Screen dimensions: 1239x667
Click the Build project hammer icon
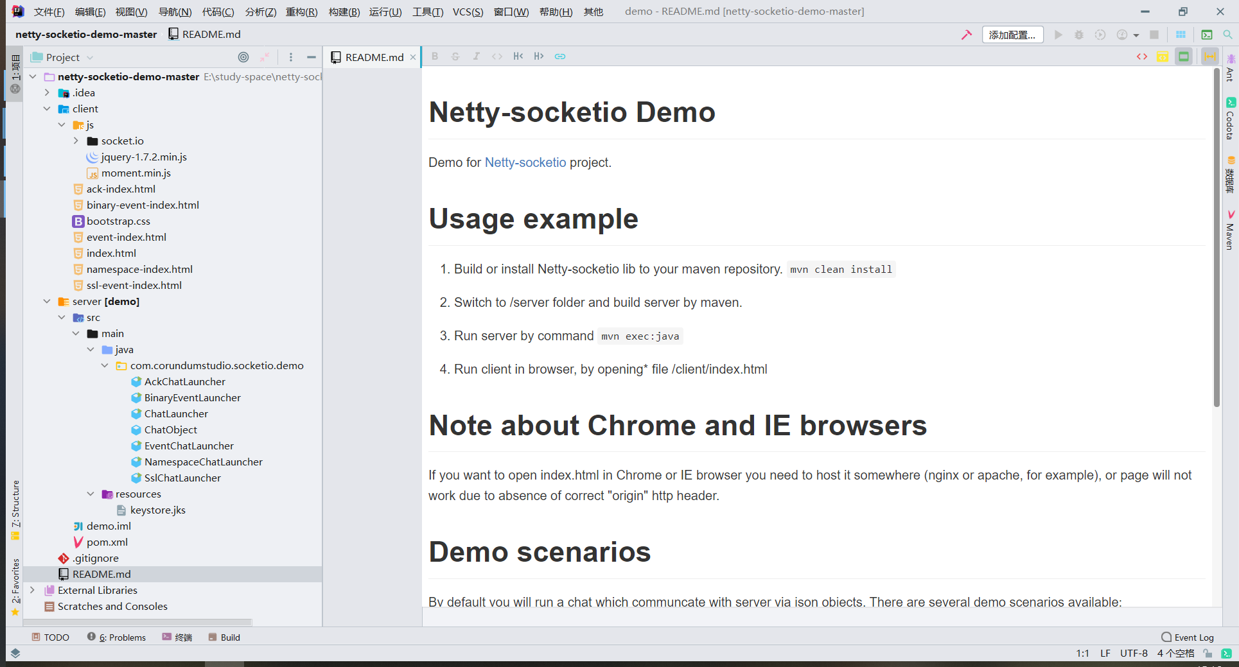(x=966, y=35)
